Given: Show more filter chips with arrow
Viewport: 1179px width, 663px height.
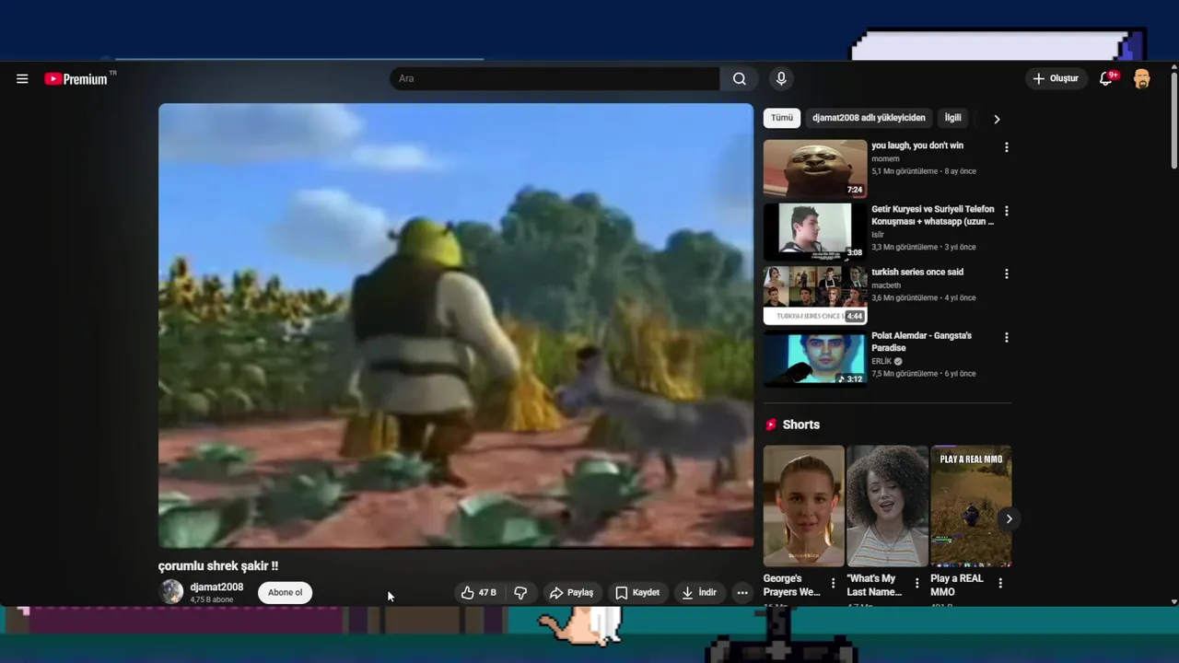Looking at the screenshot, I should [997, 119].
